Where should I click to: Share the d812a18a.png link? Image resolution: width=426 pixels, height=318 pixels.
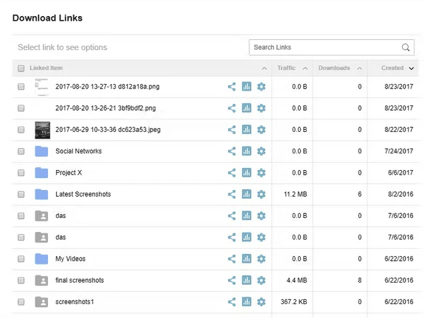coord(232,87)
